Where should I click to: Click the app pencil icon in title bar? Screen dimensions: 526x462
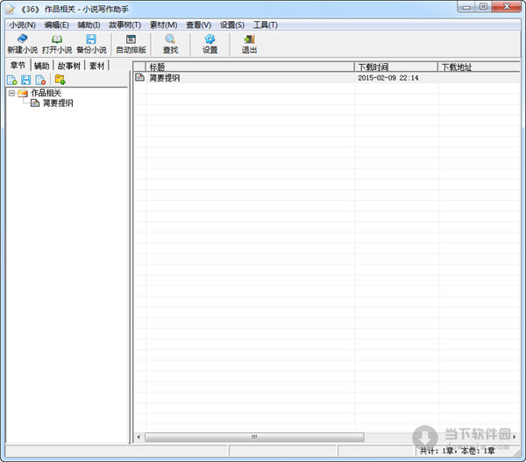(x=11, y=9)
